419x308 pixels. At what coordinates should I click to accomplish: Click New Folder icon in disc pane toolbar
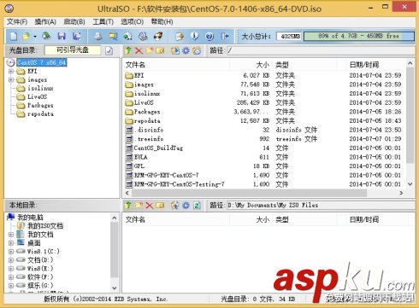pyautogui.click(x=150, y=50)
